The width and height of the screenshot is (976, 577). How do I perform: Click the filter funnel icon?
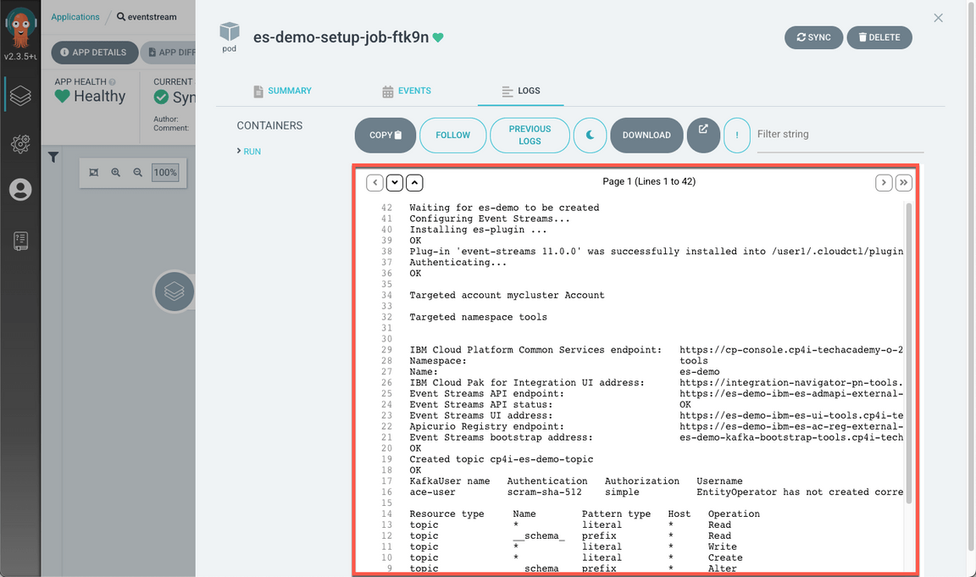point(53,158)
